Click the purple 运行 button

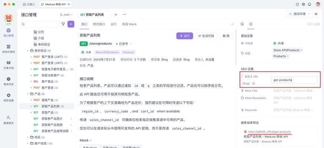point(185,36)
